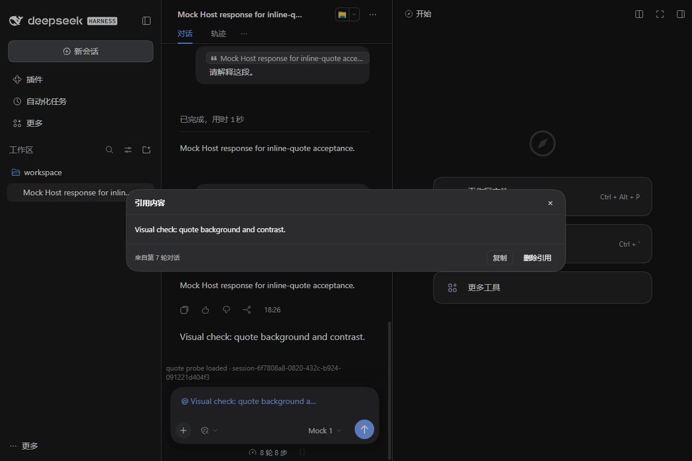Like the response with thumbs-up icon
692x461 pixels.
pos(205,310)
